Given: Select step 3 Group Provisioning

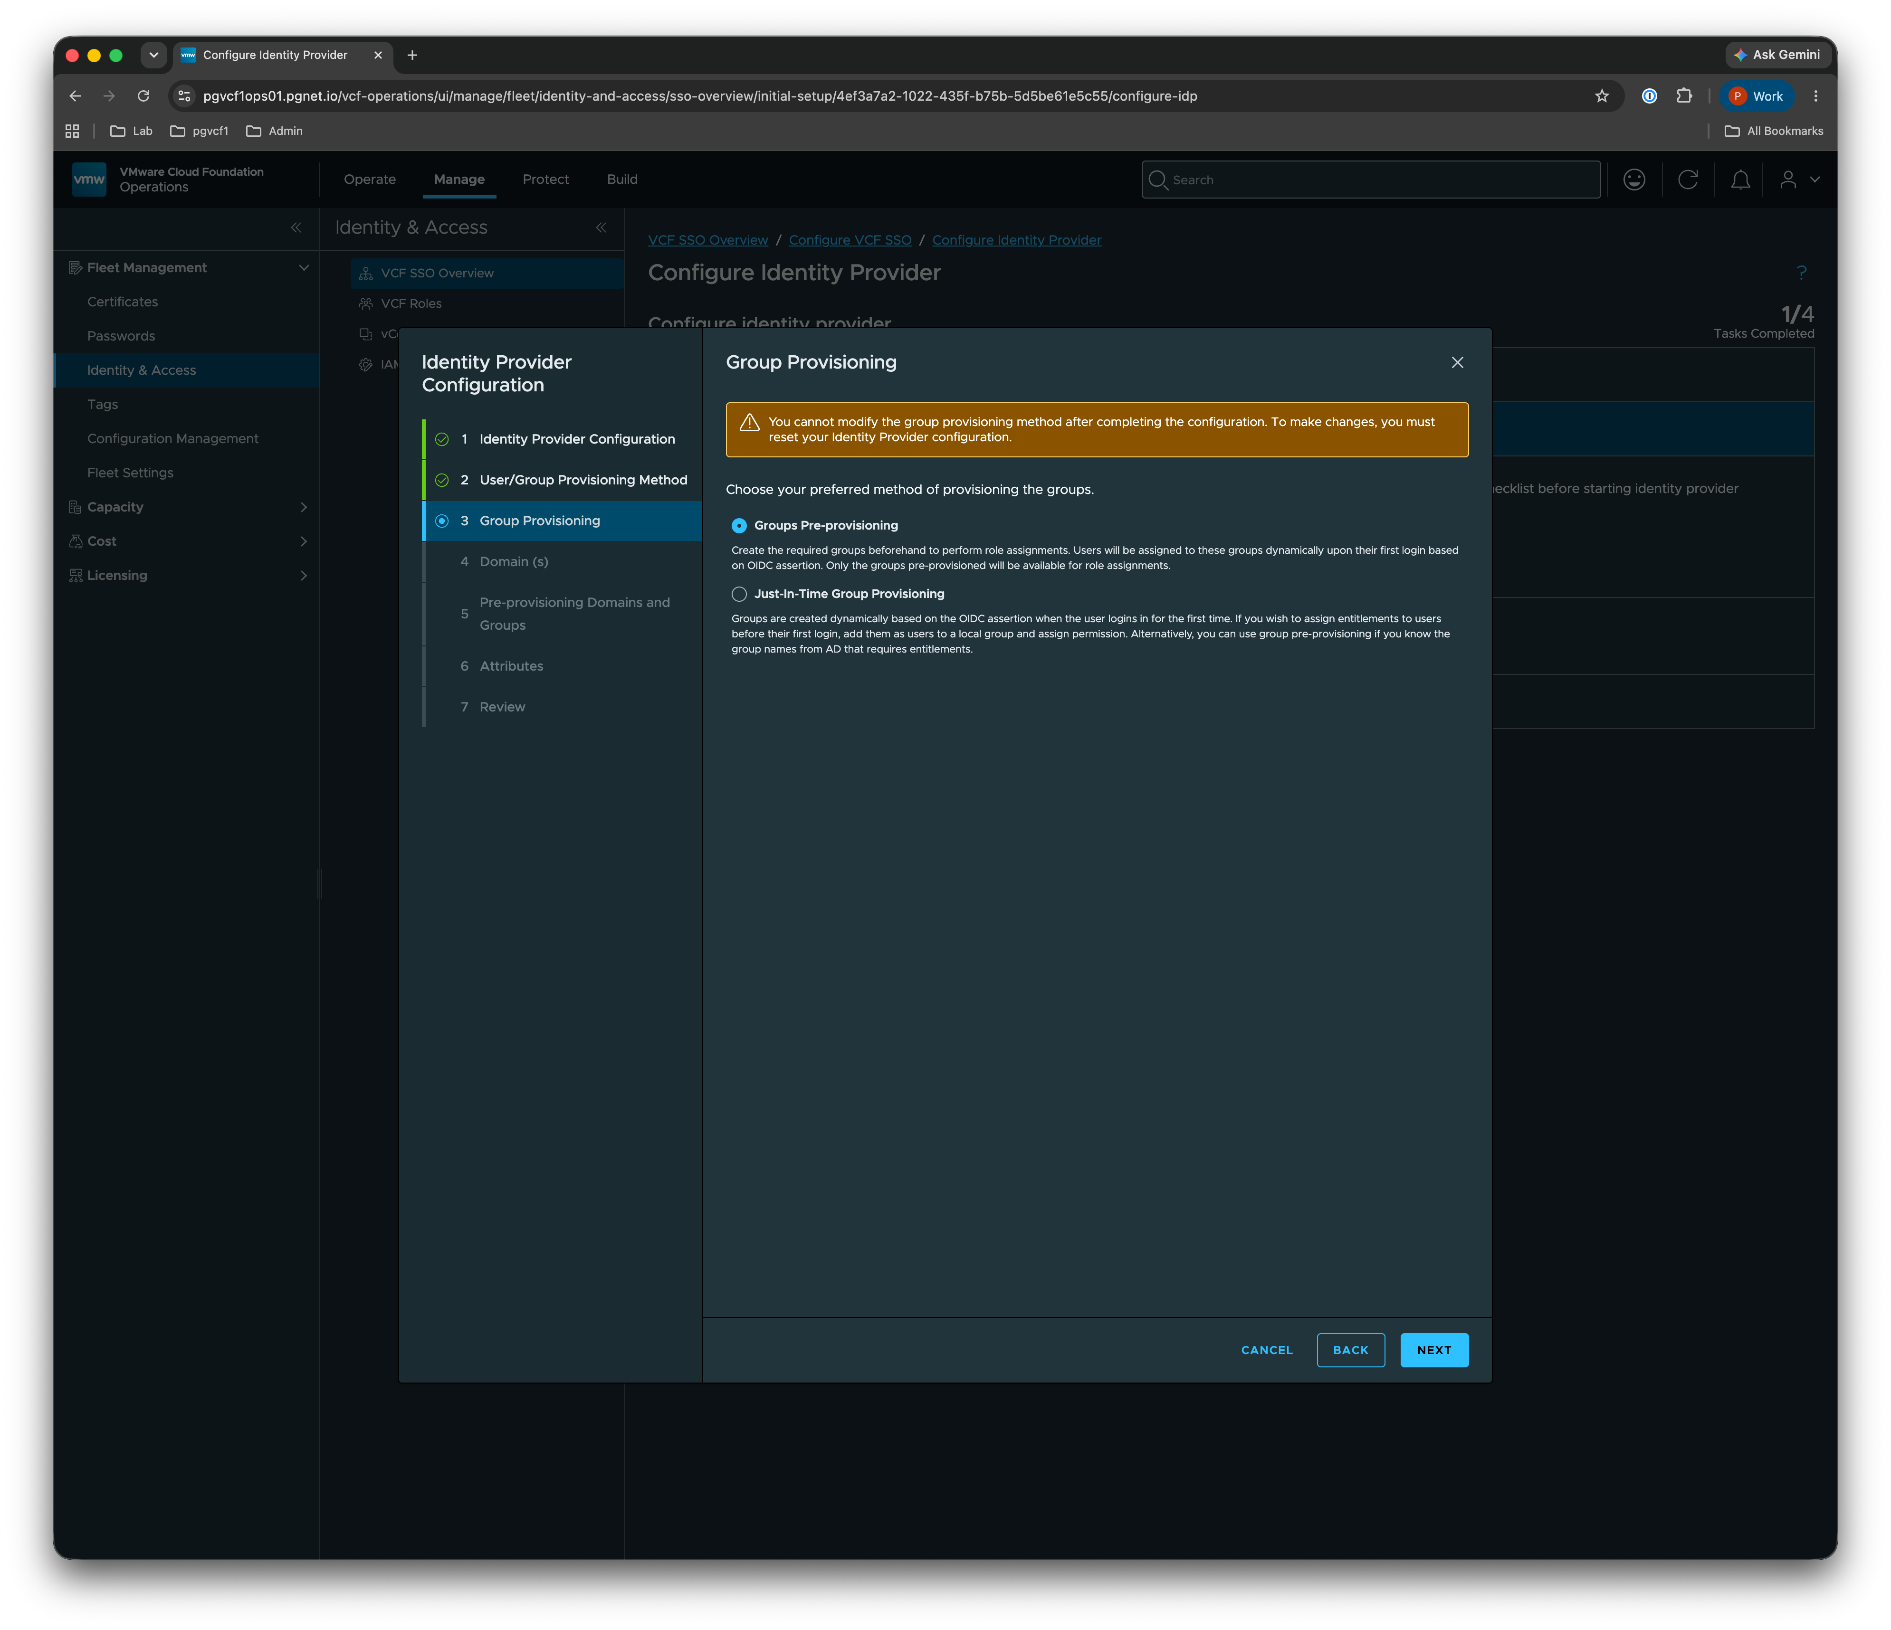Looking at the screenshot, I should coord(562,521).
